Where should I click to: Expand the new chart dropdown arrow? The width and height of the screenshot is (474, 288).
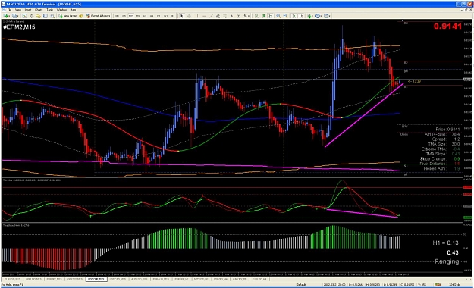coord(9,16)
